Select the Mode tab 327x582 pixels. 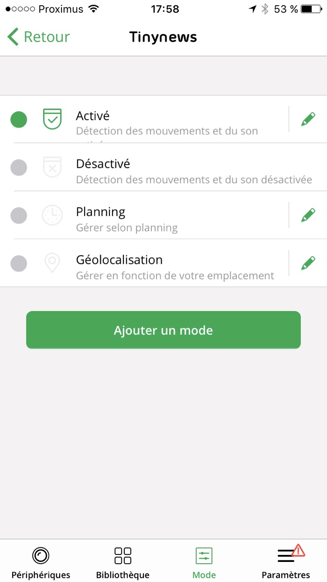pos(204,562)
